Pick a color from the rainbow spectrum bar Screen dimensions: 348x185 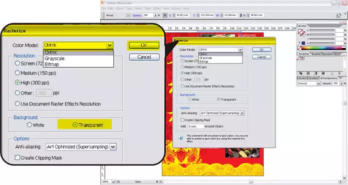pyautogui.click(x=322, y=48)
